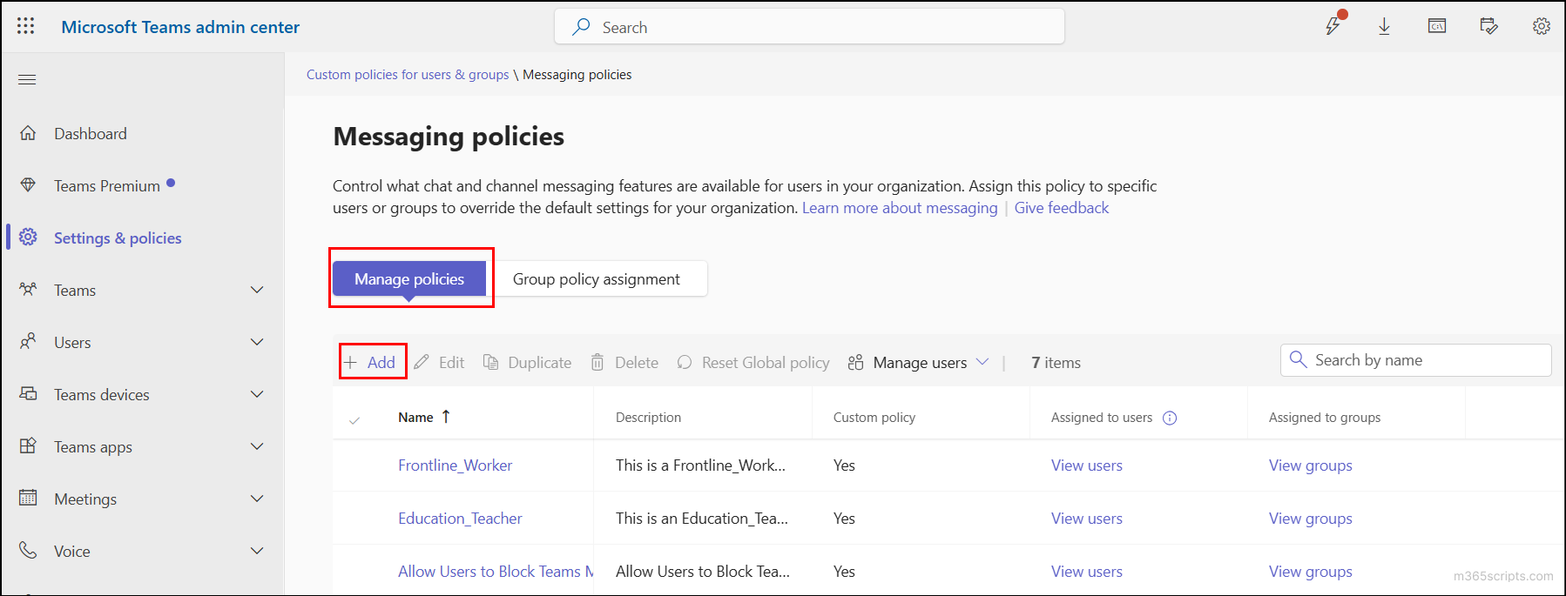Expand the Teams sidebar section chevron
This screenshot has height=596, width=1566.
(257, 290)
